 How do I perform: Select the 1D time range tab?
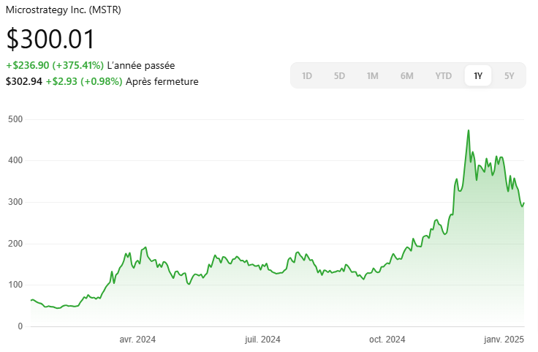pyautogui.click(x=307, y=75)
